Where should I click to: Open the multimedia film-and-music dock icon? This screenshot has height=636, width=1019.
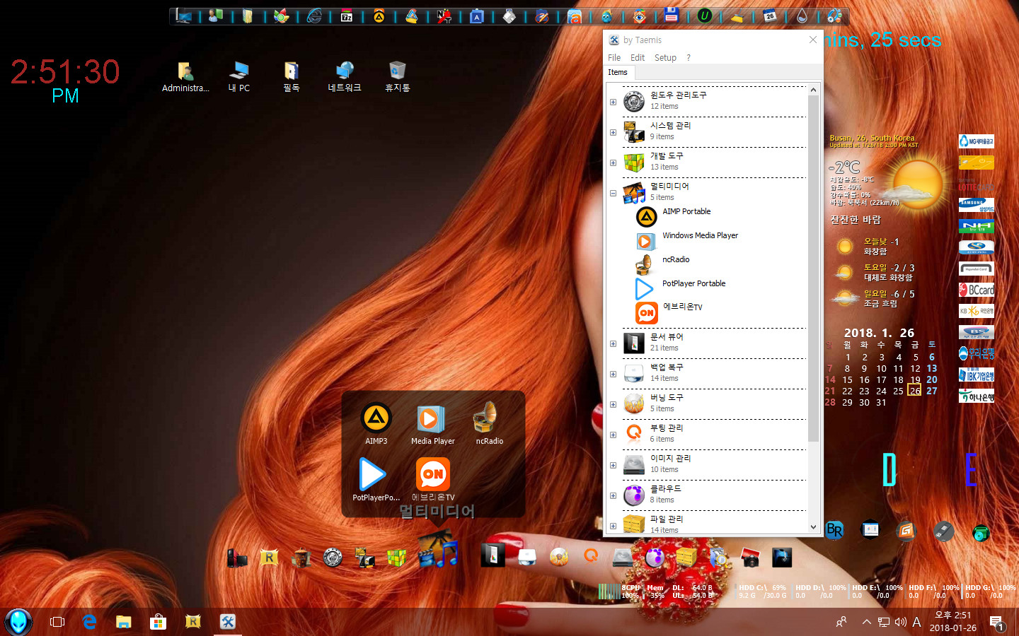click(x=438, y=551)
